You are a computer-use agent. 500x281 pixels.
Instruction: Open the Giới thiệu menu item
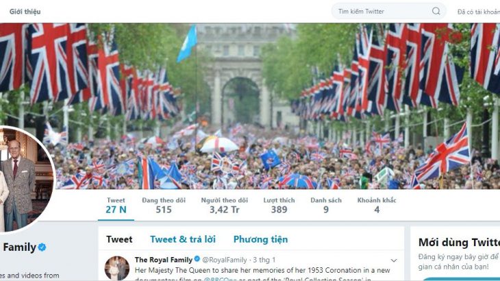[25, 12]
